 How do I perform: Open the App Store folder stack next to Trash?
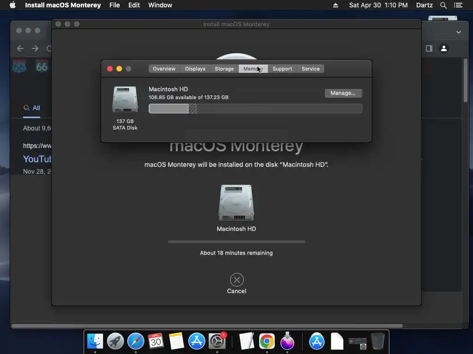[x=317, y=341]
